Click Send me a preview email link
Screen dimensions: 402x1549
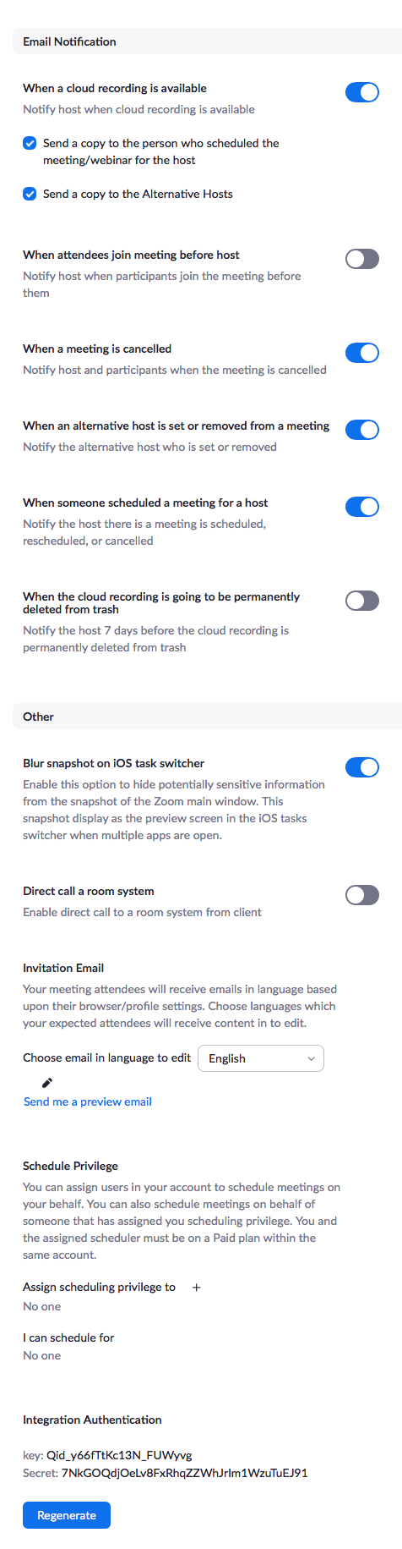pyautogui.click(x=88, y=1101)
